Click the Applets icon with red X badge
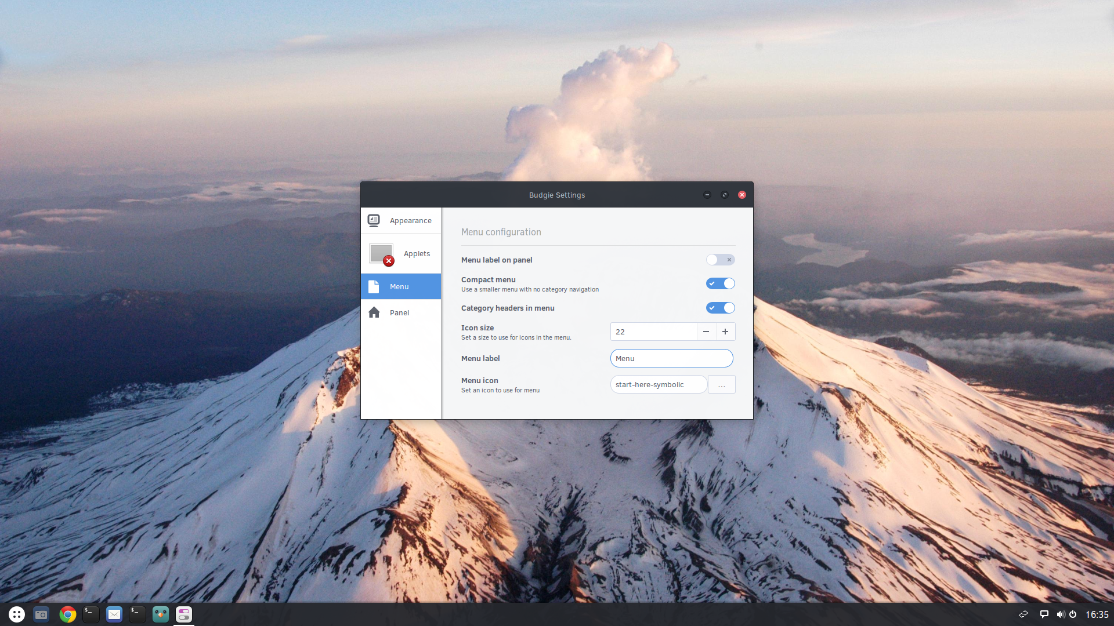The width and height of the screenshot is (1114, 626). (382, 254)
